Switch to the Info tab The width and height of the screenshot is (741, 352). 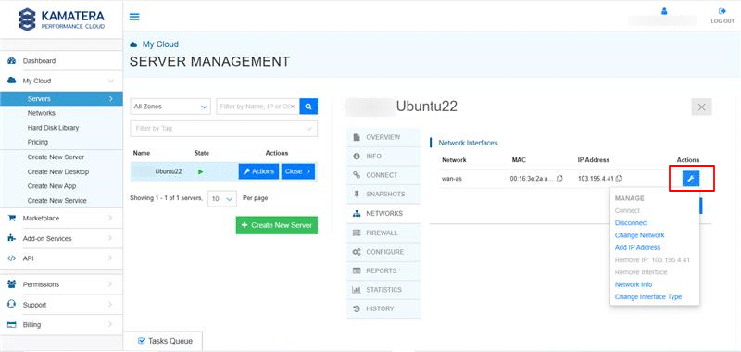pyautogui.click(x=383, y=157)
